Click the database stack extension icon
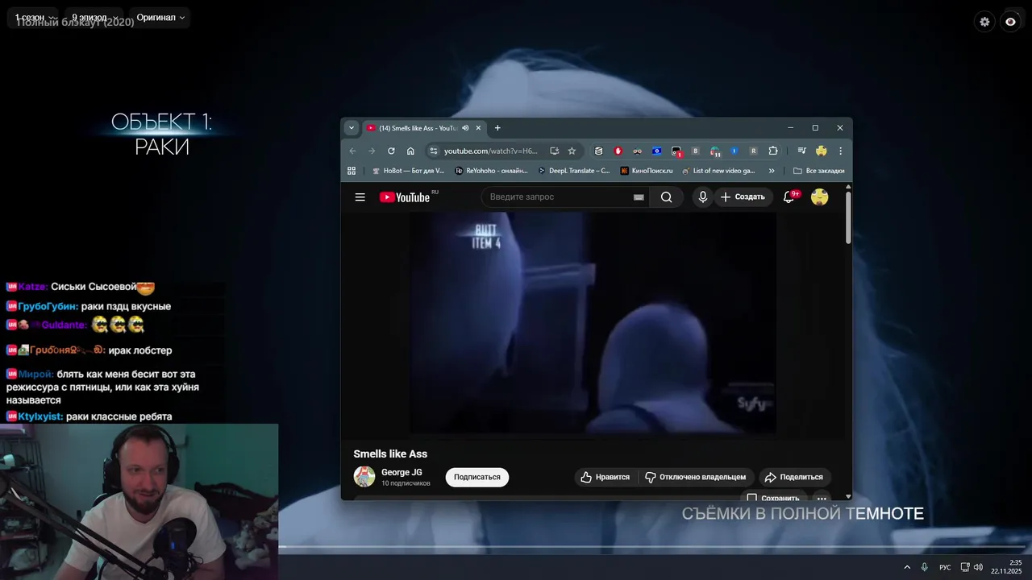 pos(598,151)
